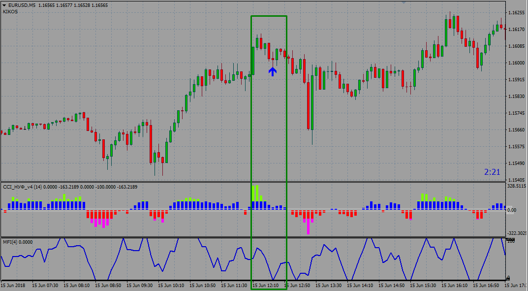The height and width of the screenshot is (291, 528).
Task: Click the 2:21 candle countdown timer
Action: [492, 172]
